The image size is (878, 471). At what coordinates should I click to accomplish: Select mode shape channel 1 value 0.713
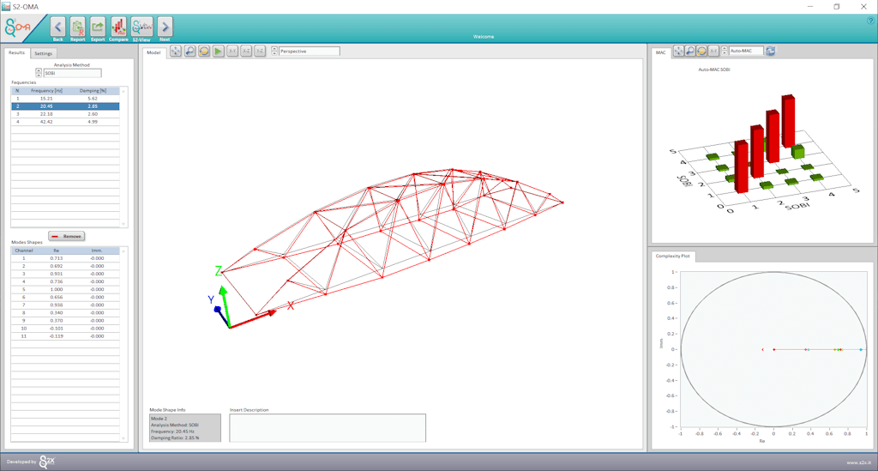65,258
